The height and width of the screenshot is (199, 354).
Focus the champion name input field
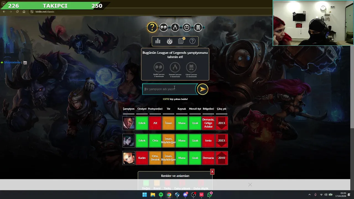(169, 89)
